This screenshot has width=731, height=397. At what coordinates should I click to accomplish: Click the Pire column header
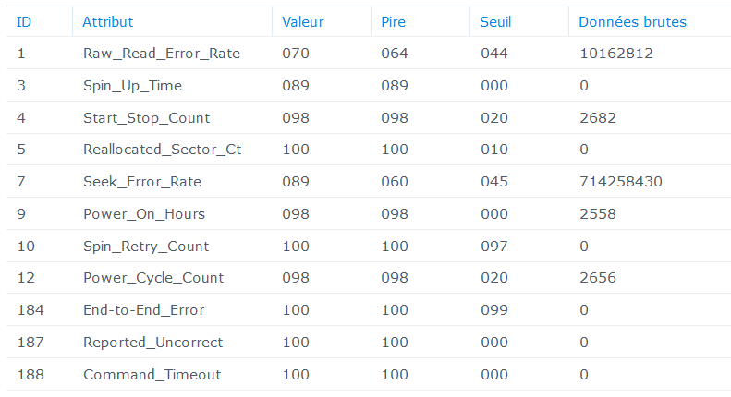(420, 22)
